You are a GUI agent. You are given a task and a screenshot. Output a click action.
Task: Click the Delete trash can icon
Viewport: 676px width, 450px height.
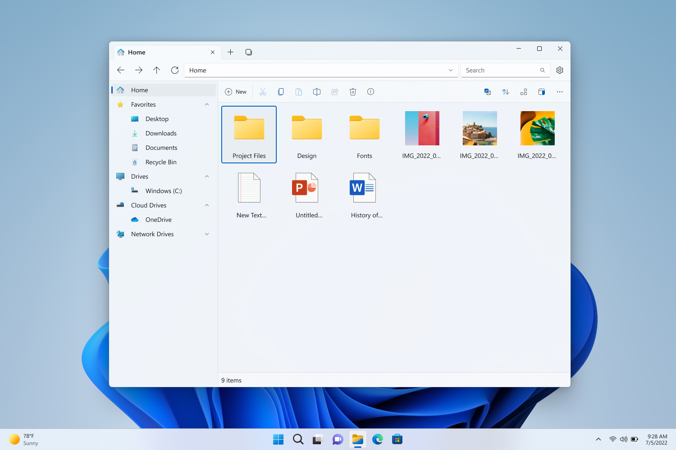pos(353,92)
